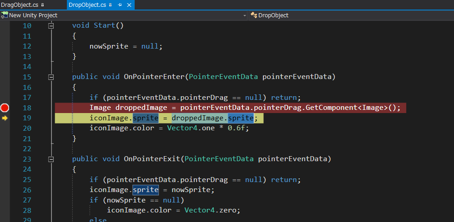The width and height of the screenshot is (454, 222).
Task: Click the PointerEventData type in OnPointerEnter
Action: pos(223,77)
